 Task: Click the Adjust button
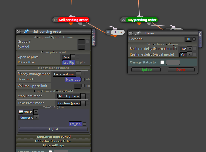[x=53, y=129]
